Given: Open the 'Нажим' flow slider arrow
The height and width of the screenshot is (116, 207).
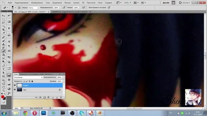Looking at the screenshot, I should tap(80, 8).
